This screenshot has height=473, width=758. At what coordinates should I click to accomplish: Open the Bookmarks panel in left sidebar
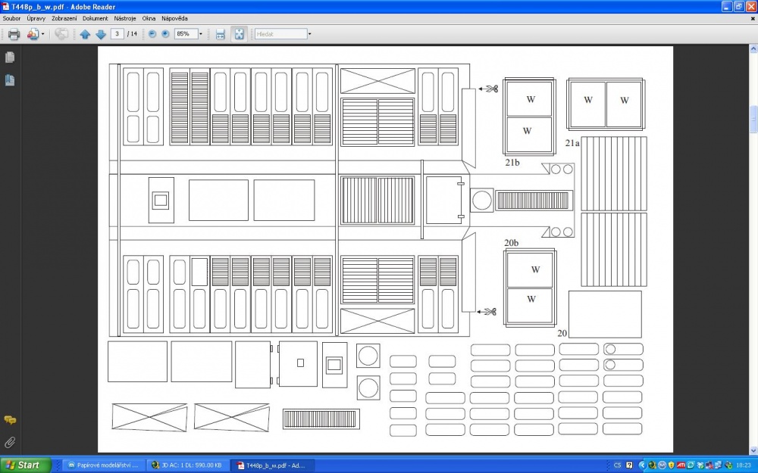click(10, 79)
